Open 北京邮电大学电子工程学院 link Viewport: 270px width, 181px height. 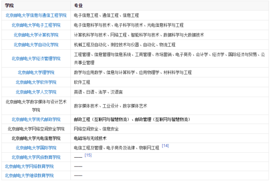pyautogui.click(x=36, y=25)
